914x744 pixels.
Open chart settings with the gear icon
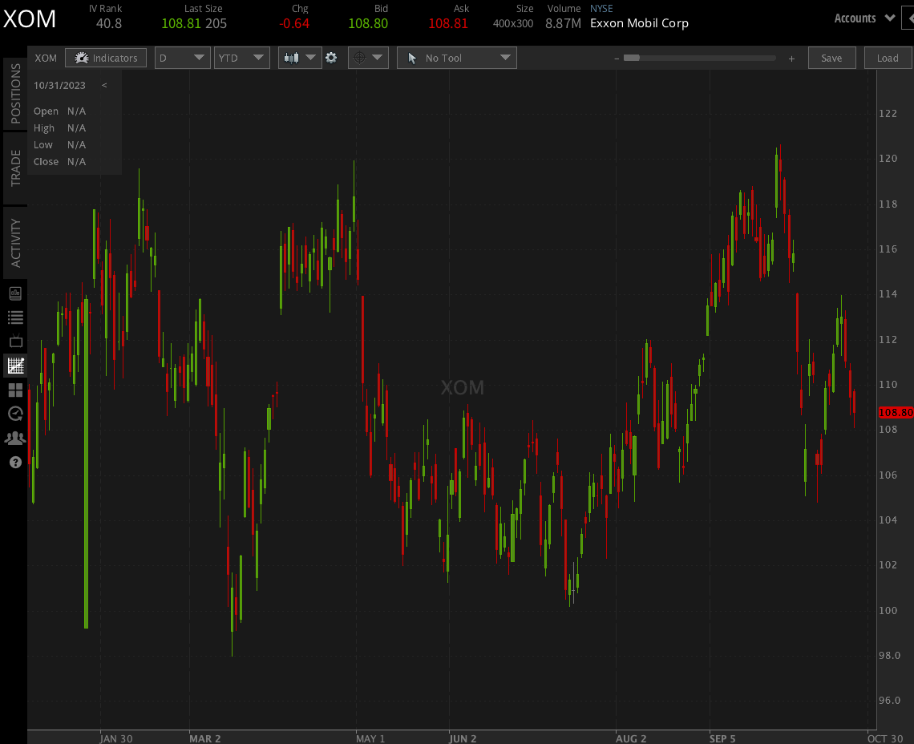point(332,58)
